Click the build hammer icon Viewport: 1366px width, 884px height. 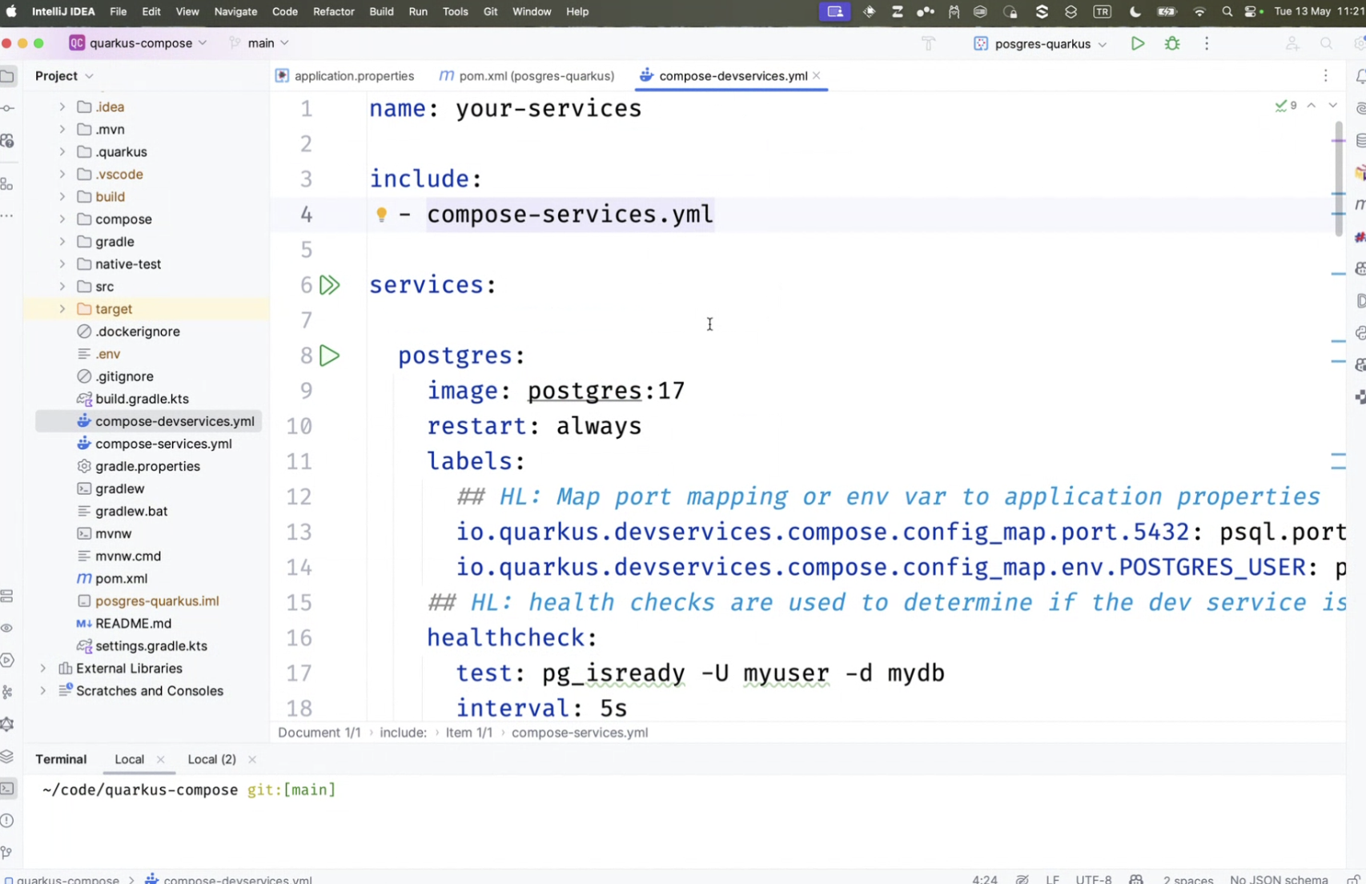928,44
